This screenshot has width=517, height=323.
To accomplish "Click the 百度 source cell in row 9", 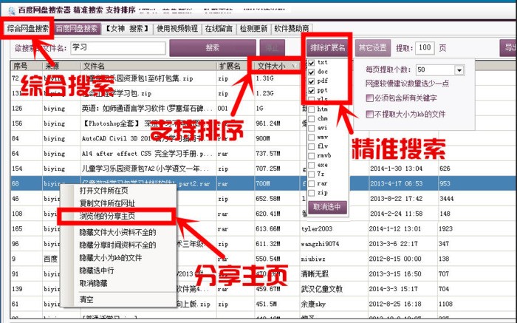I will tap(50, 259).
